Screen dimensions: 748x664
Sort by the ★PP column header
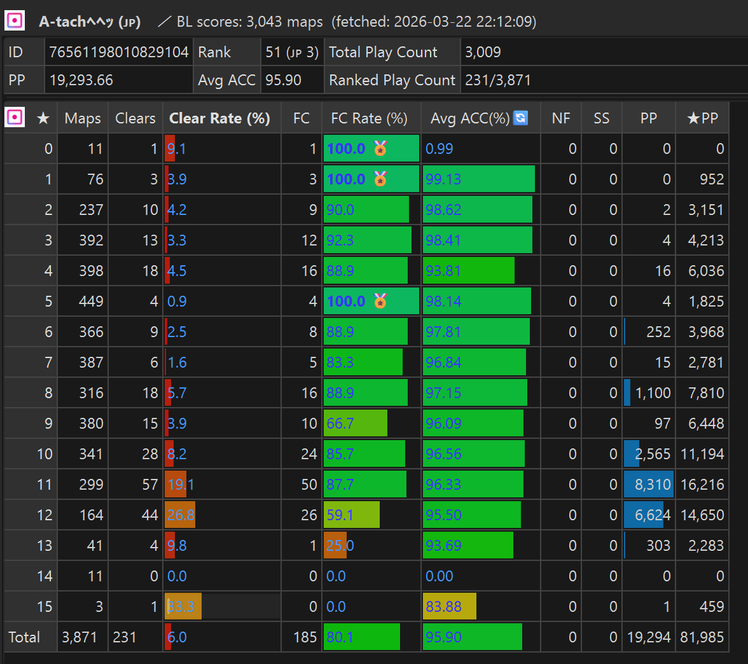tap(702, 118)
